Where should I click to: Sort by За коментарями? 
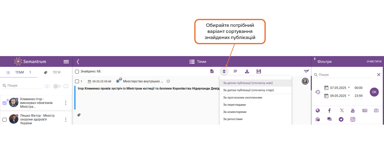click(256, 112)
